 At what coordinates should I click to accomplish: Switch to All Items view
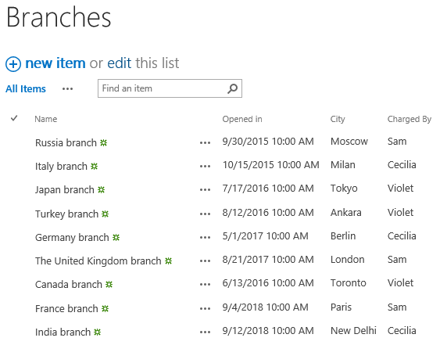tap(26, 88)
